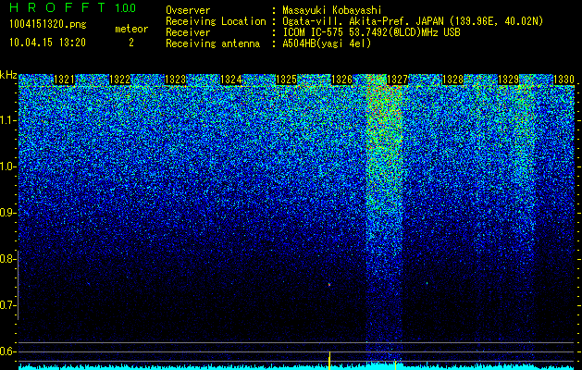582x370 pixels.
Task: Click the A504HB(yagi 4el) antenna text
Action: pyautogui.click(x=327, y=43)
